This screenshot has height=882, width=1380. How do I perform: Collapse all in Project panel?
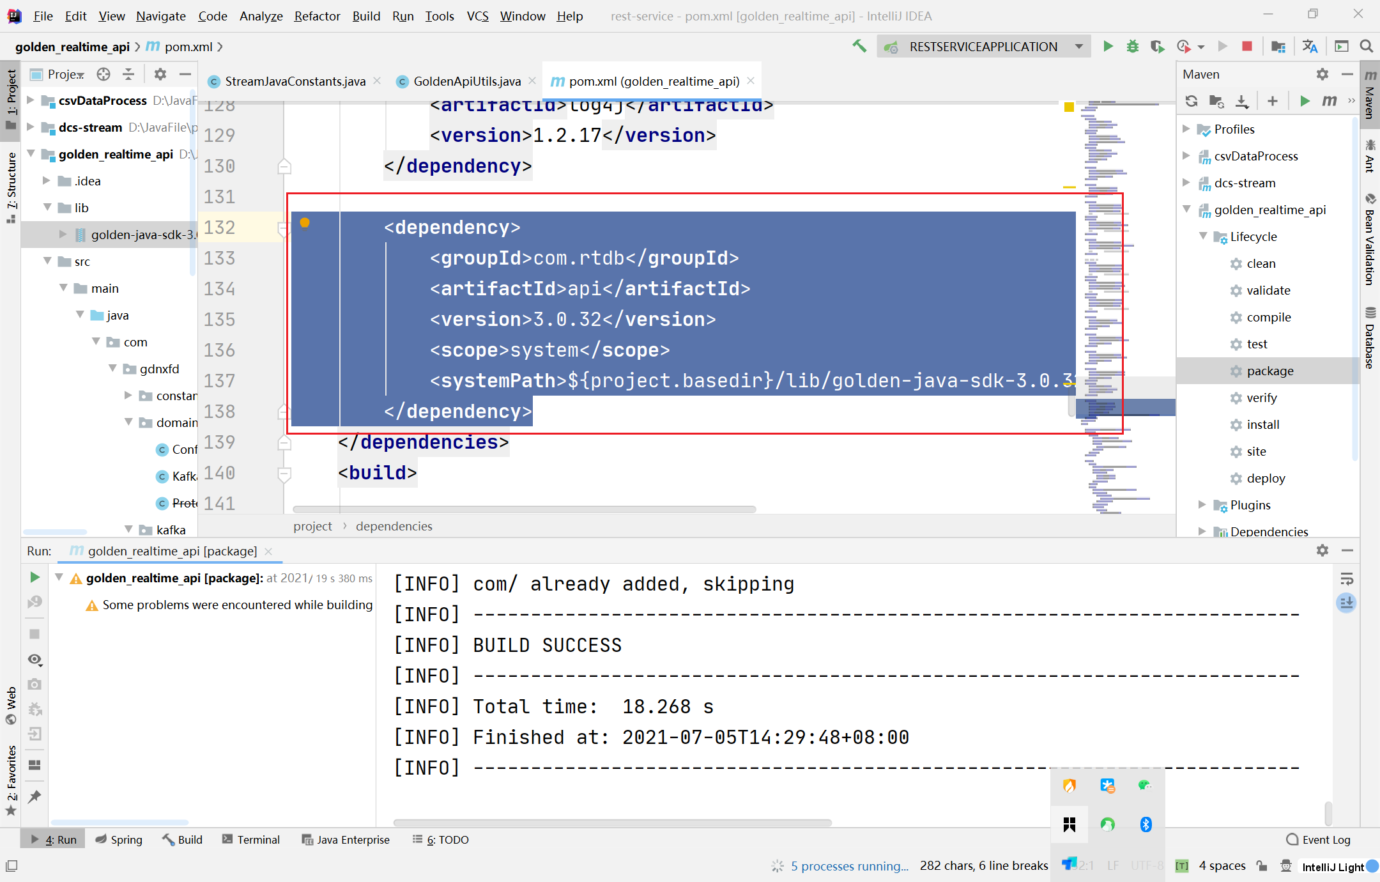tap(128, 74)
